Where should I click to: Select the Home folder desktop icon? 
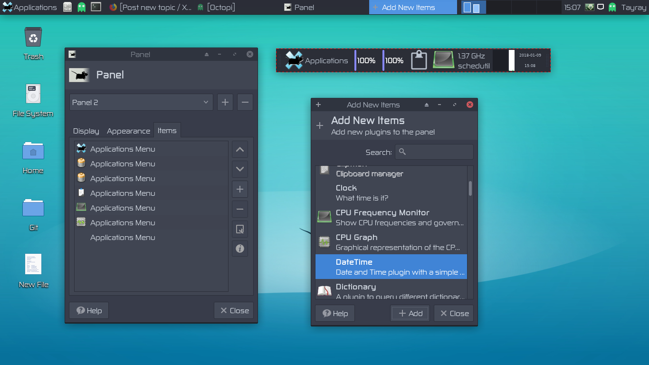pos(33,157)
